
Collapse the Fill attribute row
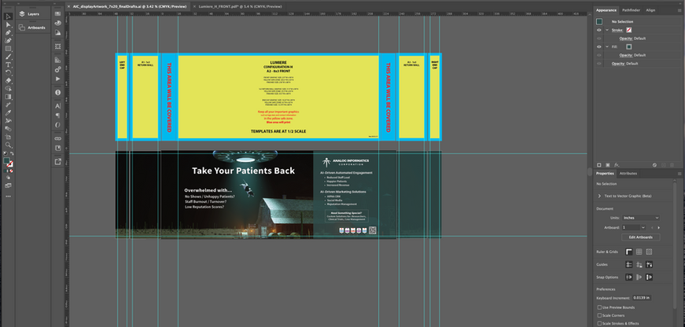(606, 46)
